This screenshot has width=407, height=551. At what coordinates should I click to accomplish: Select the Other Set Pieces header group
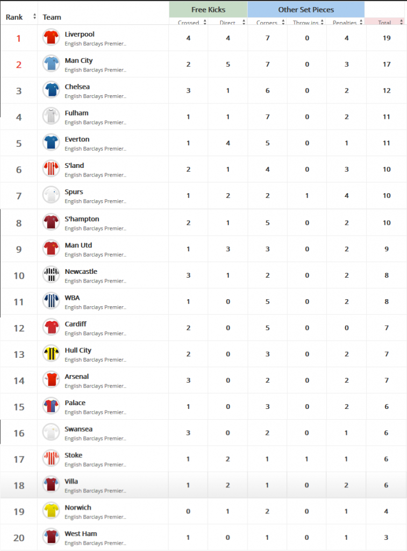306,10
